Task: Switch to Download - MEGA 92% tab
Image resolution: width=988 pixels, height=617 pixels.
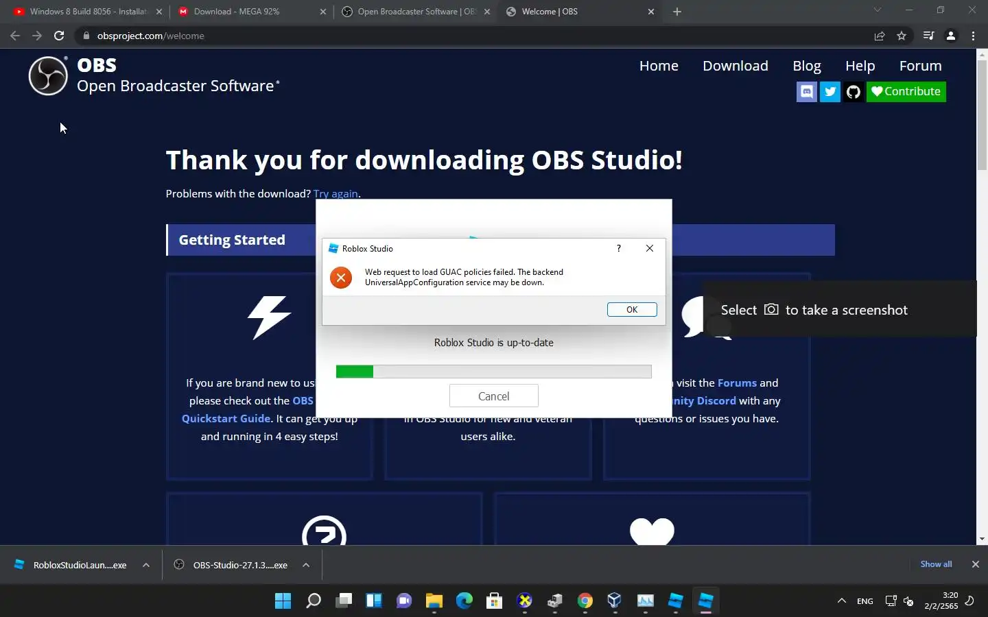Action: [x=251, y=12]
